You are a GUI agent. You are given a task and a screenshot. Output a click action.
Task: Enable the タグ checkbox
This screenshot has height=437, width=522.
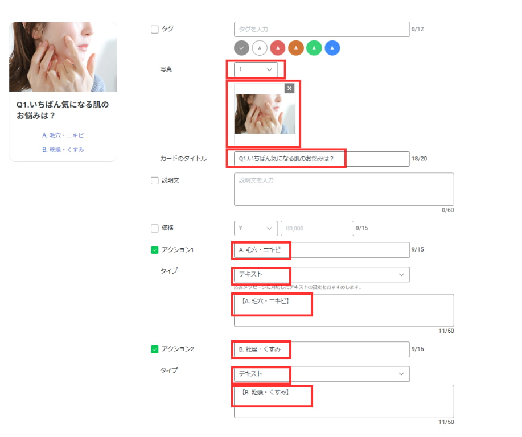(154, 29)
